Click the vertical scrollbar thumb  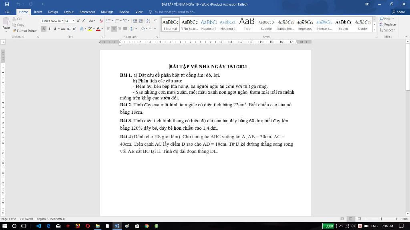coord(407,67)
